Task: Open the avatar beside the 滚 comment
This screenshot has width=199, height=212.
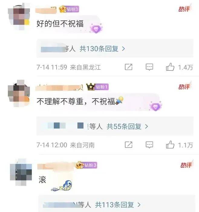Action: [x=21, y=172]
